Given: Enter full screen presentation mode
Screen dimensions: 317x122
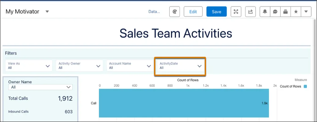Looking at the screenshot, I should pos(236,12).
